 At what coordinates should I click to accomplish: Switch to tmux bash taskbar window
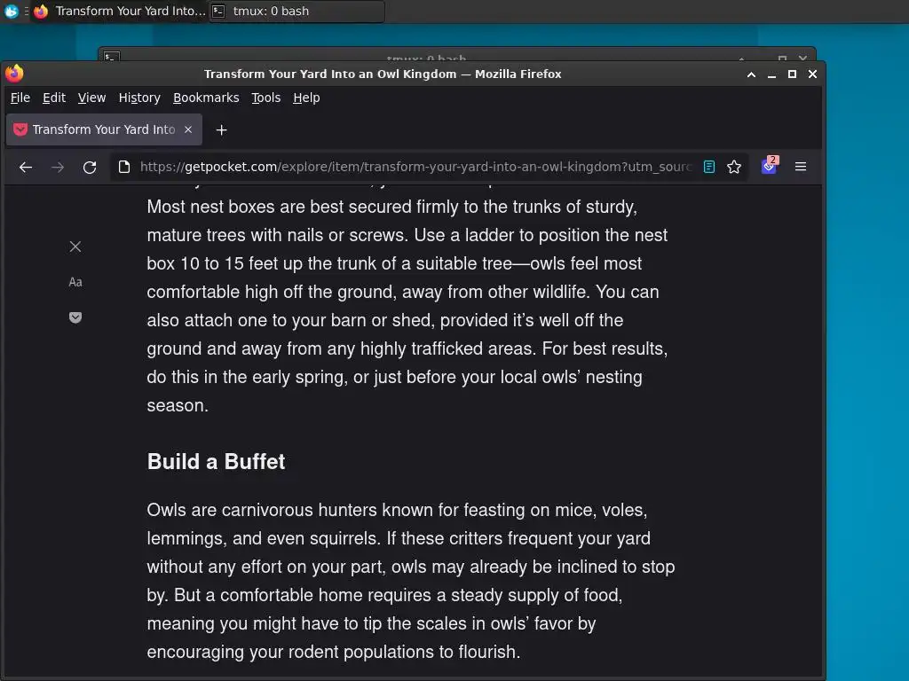296,12
